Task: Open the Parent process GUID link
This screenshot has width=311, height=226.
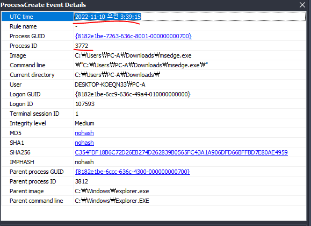Action: click(x=133, y=172)
